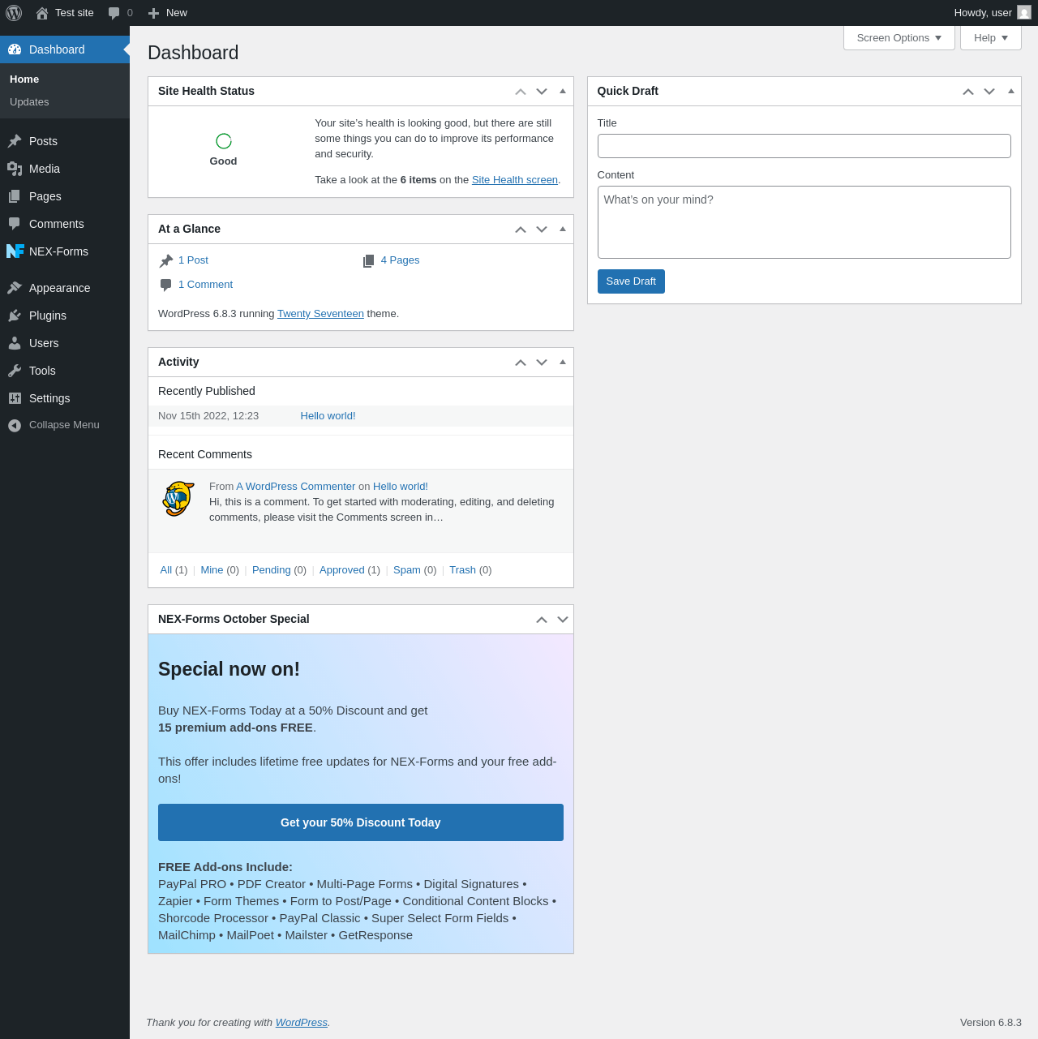The image size is (1038, 1039).
Task: Move Quick Draft panel up
Action: (968, 92)
